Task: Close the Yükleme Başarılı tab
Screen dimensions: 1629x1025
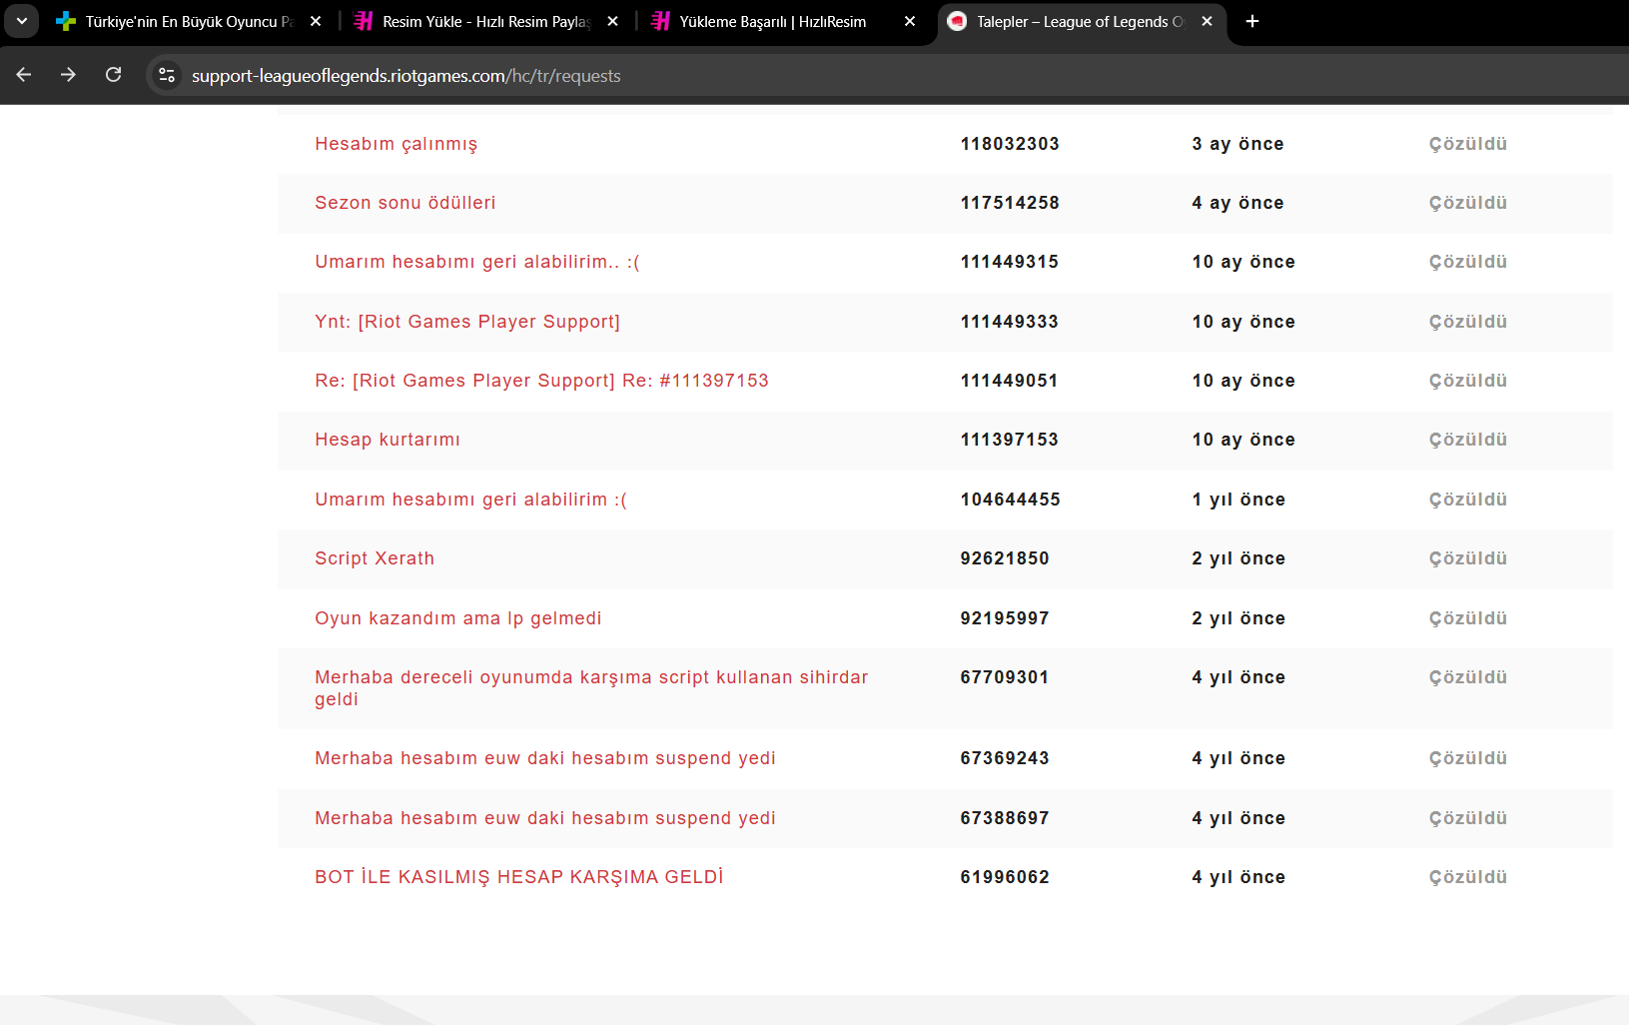Action: tap(910, 21)
